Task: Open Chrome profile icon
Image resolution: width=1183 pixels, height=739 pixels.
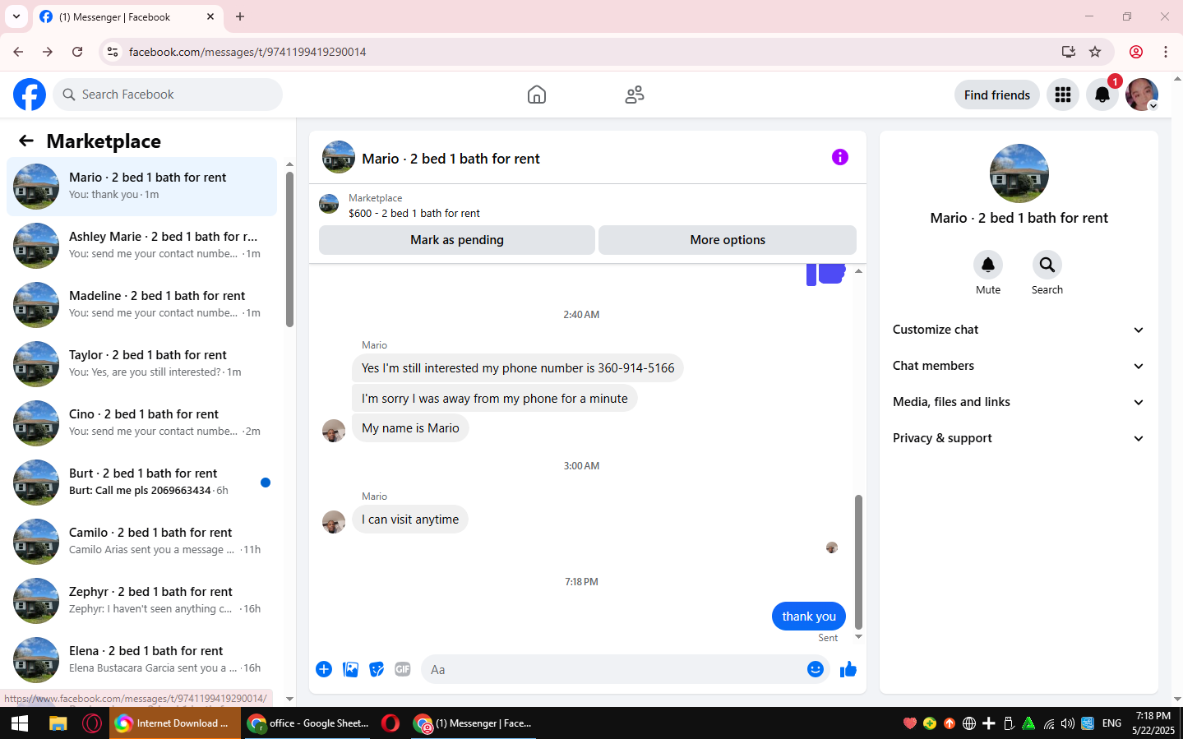Action: [x=1136, y=52]
